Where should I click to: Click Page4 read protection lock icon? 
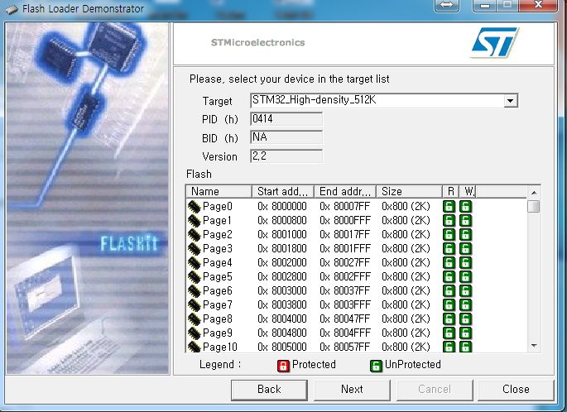[449, 263]
